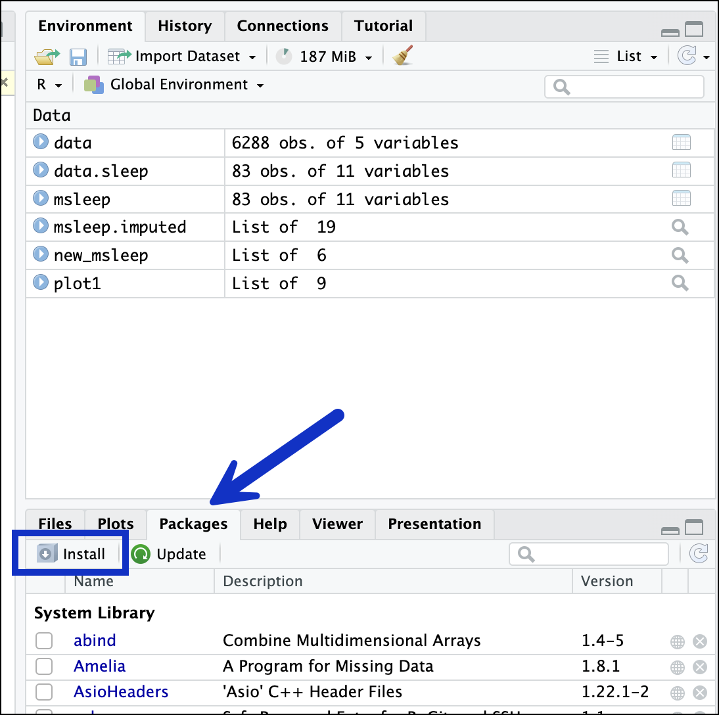Viewport: 719px width, 715px height.
Task: Tick the AsioHeaders package checkbox
Action: pos(44,692)
